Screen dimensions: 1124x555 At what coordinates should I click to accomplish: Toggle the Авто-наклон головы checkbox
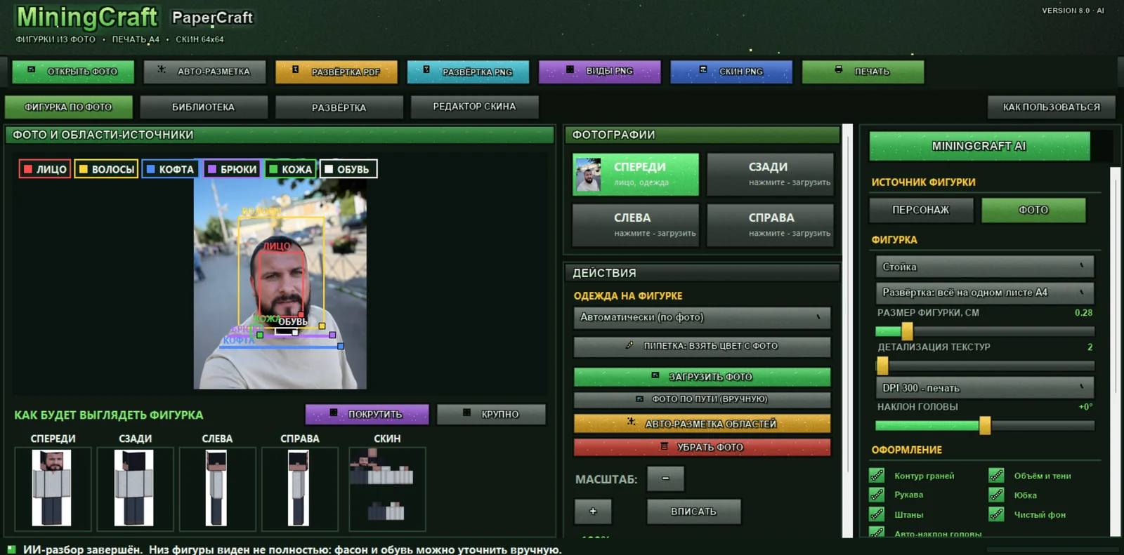pyautogui.click(x=877, y=533)
